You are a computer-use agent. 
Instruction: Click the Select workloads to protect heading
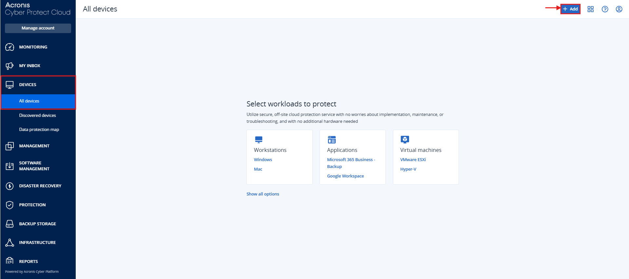tap(291, 104)
